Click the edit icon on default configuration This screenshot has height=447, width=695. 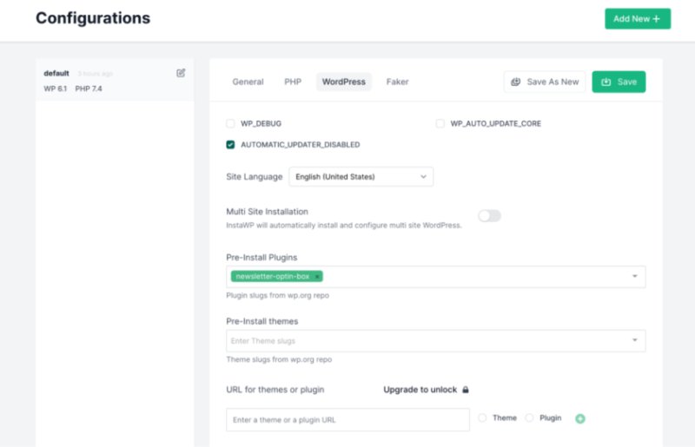181,73
